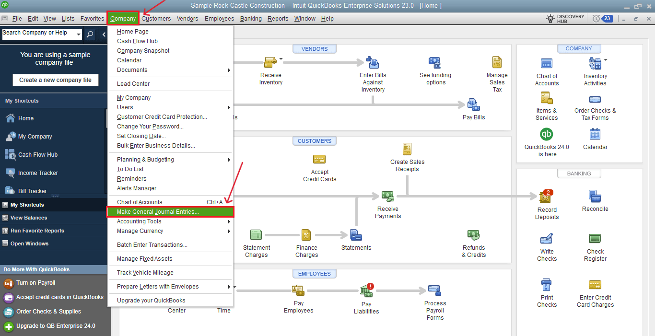The width and height of the screenshot is (655, 336).
Task: Click the search magnifier button
Action: click(90, 34)
